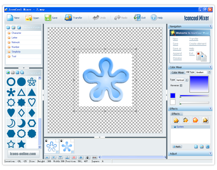
Task: Click the Apply button in Effects
Action: tap(177, 147)
